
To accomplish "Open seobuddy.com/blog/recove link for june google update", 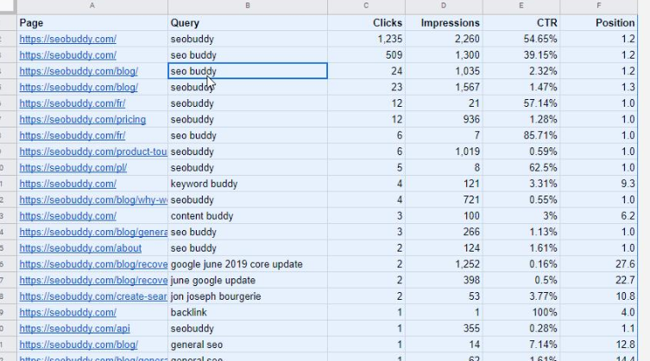I will [x=93, y=280].
